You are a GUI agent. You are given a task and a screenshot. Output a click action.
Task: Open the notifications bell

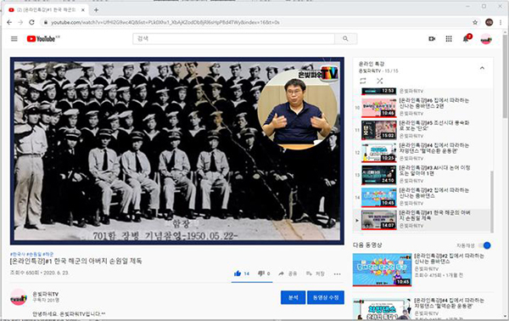point(466,39)
